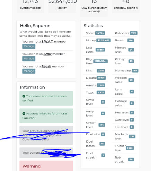Click the Mechanic level 332 badge

coord(132,136)
